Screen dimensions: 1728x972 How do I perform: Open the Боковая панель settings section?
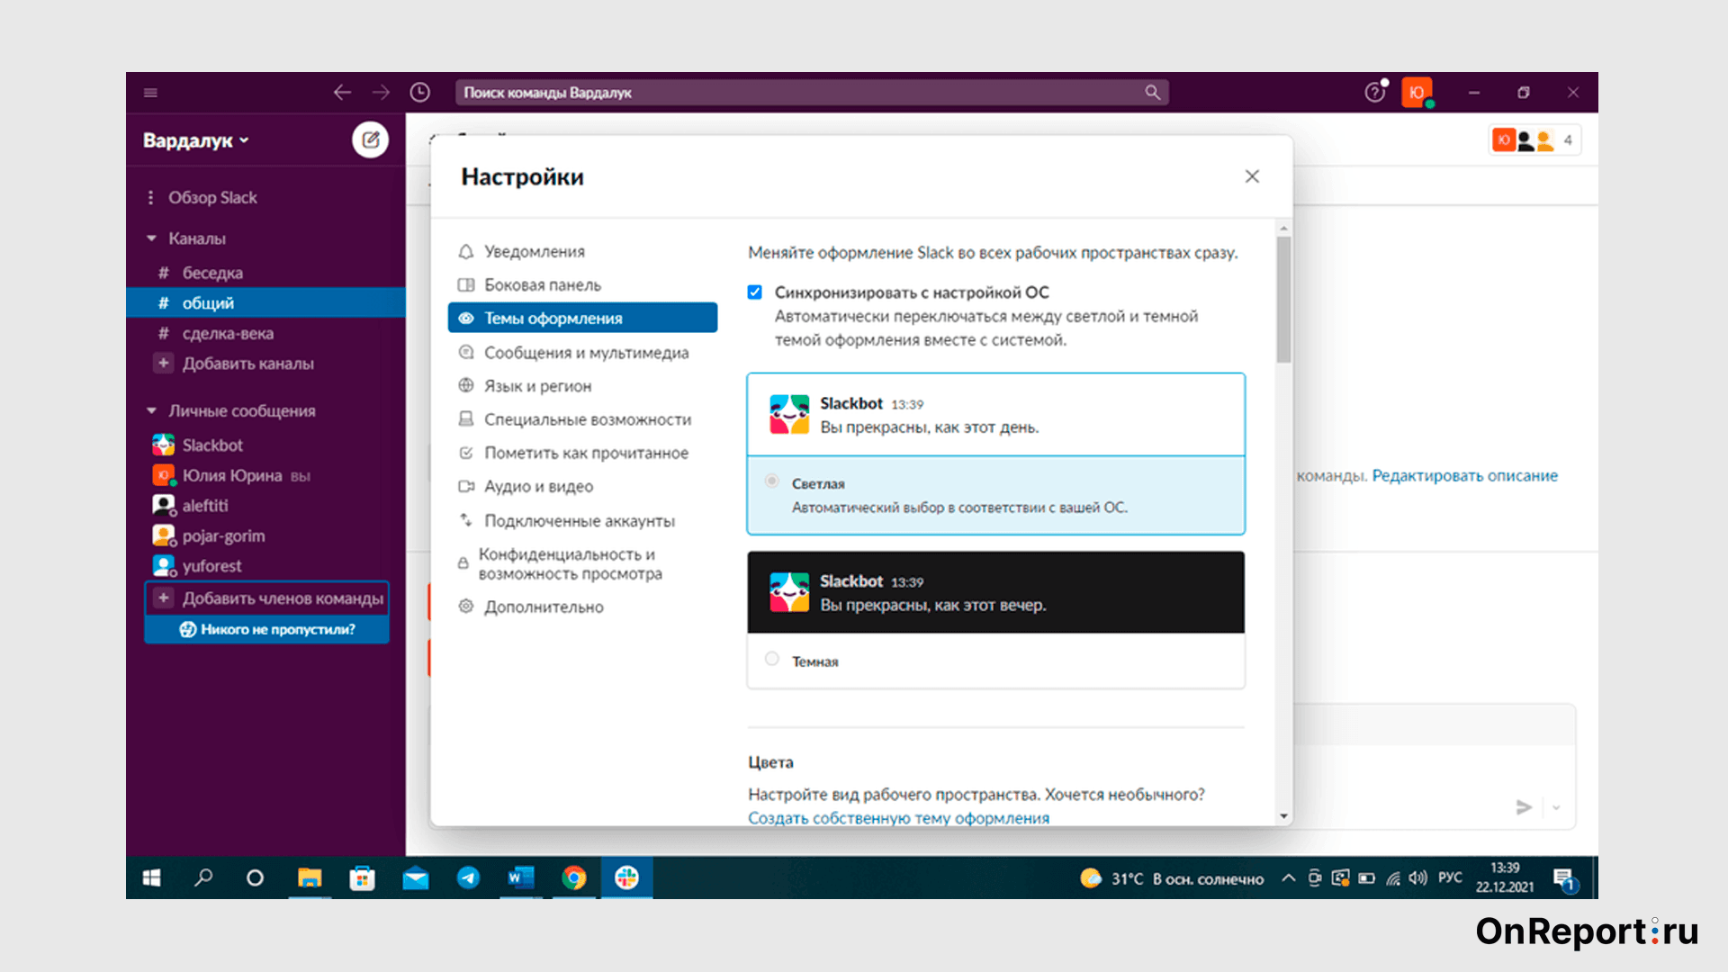point(582,284)
